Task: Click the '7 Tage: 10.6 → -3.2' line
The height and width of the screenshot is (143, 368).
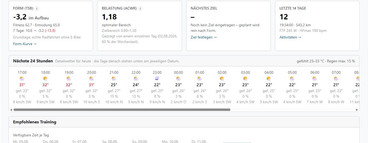Action: (x=34, y=31)
